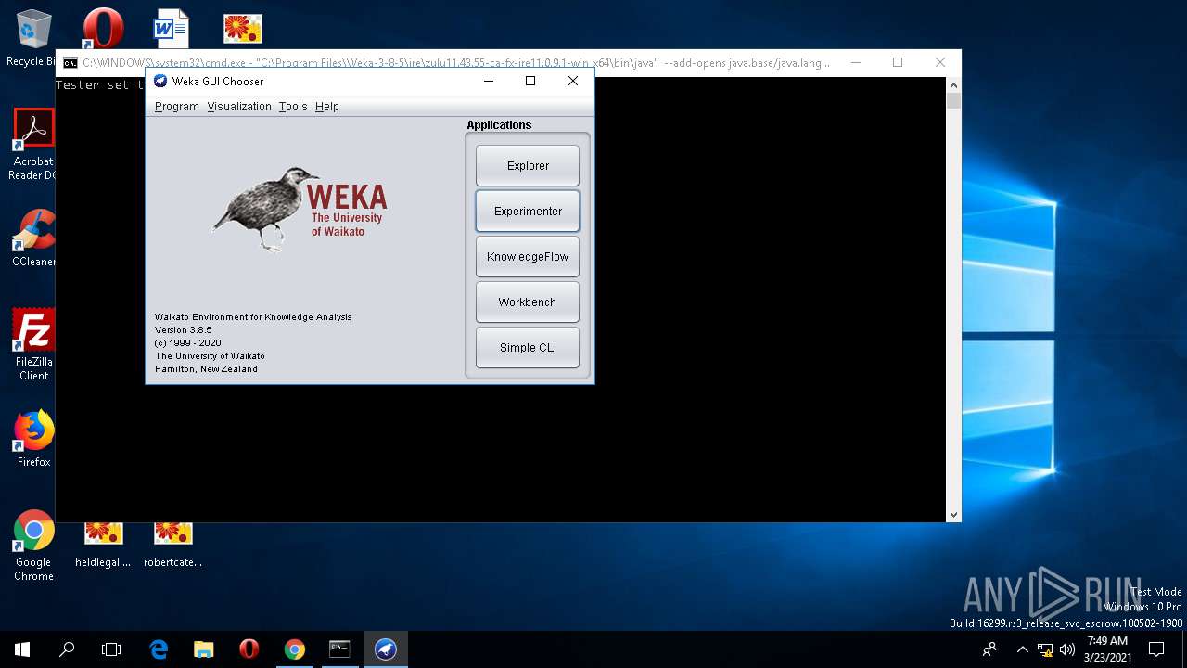Open the Help menu

click(x=327, y=107)
